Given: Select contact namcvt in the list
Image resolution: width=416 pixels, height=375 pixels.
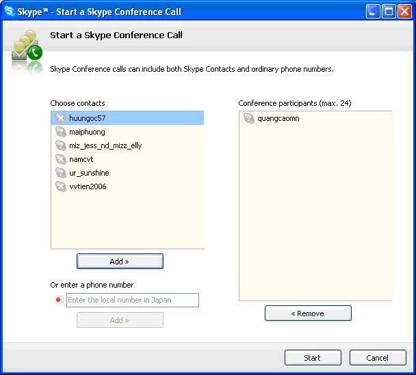Looking at the screenshot, I should (x=83, y=159).
